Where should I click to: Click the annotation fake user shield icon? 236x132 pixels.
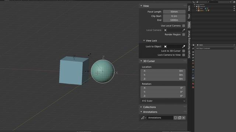click(176, 118)
